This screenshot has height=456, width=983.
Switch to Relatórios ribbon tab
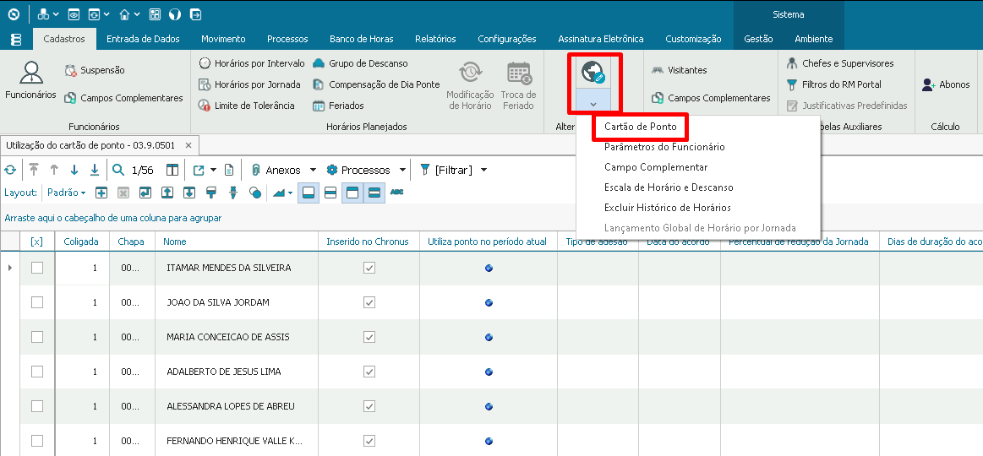coord(435,39)
